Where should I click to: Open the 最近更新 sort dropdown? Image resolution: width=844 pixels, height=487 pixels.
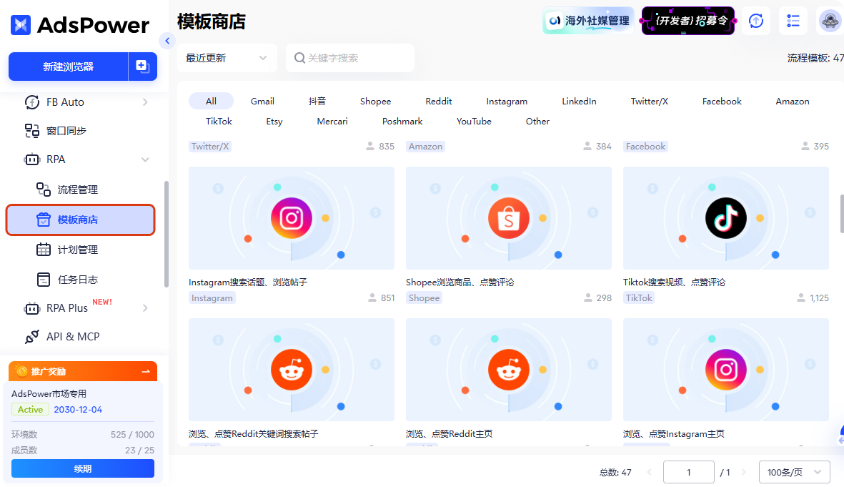click(x=227, y=58)
